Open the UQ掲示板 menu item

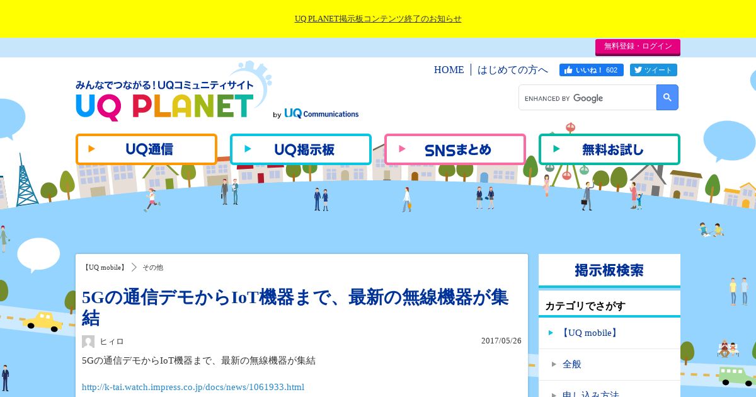coord(301,149)
